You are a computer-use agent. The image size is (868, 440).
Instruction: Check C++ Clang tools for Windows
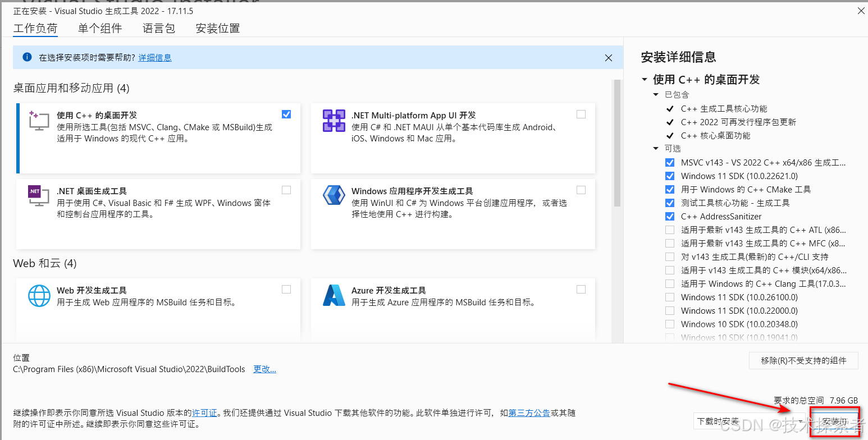[670, 283]
